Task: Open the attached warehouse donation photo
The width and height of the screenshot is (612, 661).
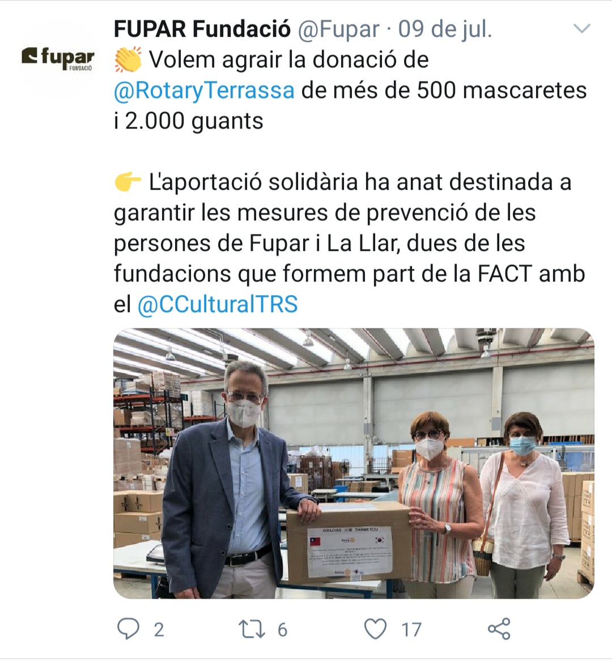Action: point(354,463)
